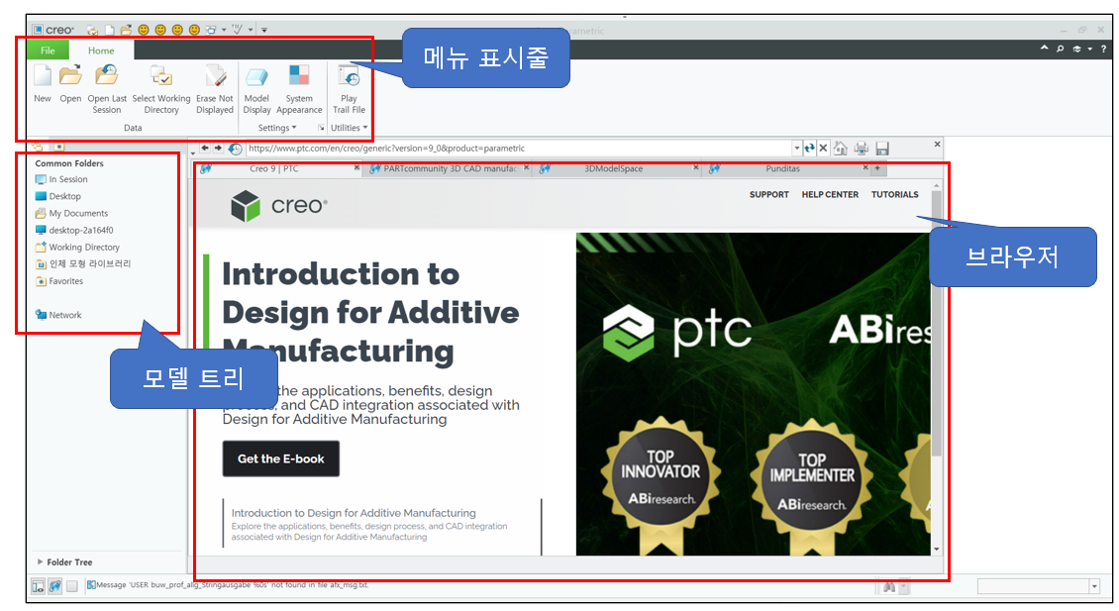Open windows dropdown arrow in quick access toolbar
Screen dimensions: 1119x611
[224, 30]
